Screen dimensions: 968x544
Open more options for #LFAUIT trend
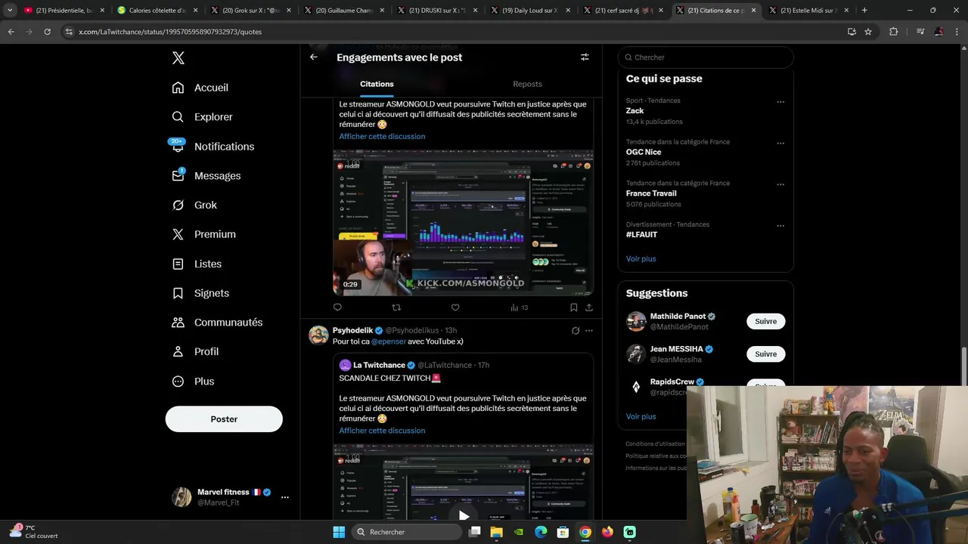click(780, 226)
